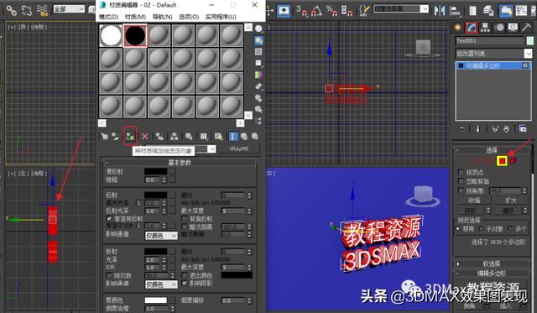Viewport: 537px width, 313px height.
Task: Click the Put to Library icon
Action: point(189,136)
